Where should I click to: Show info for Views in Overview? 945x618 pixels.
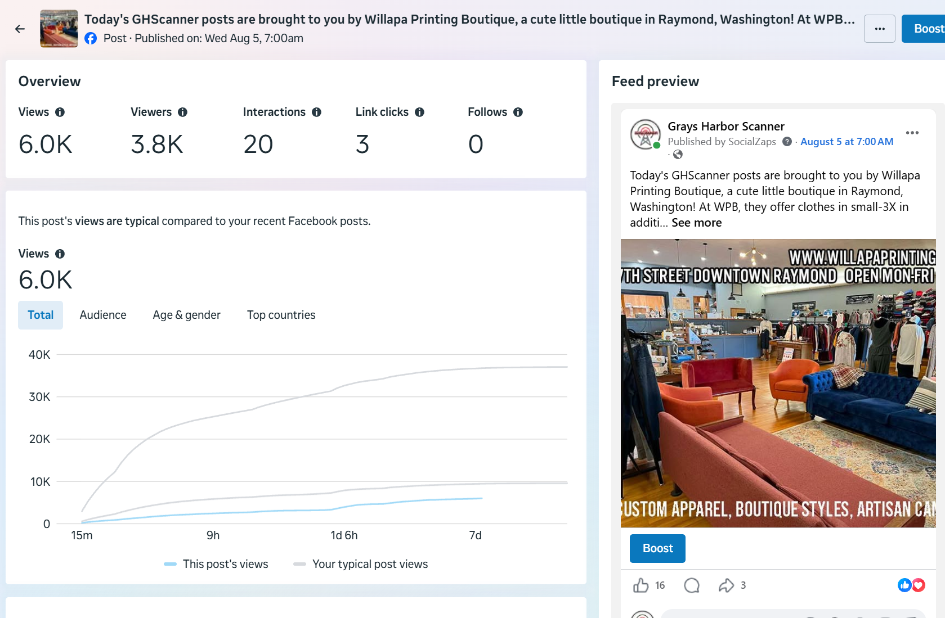coord(60,112)
